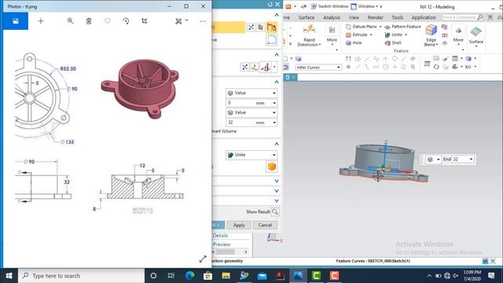The image size is (503, 283).
Task: Open the End value dropdown in viewport
Action: [471, 159]
